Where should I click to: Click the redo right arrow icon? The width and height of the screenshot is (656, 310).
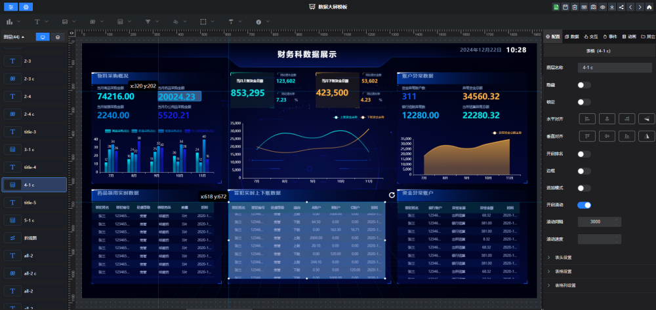click(x=640, y=7)
